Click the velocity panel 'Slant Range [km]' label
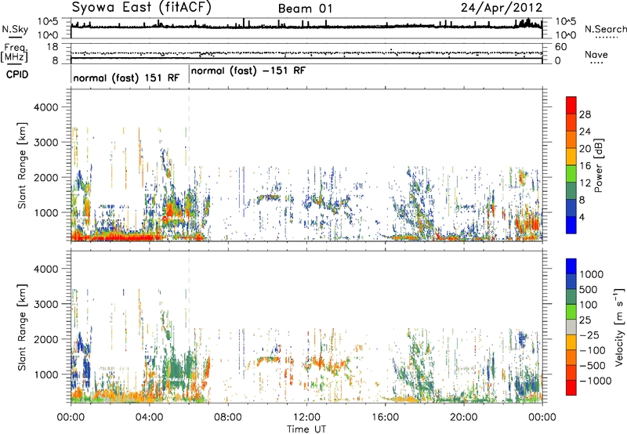Screen dimensions: 627x434 [22, 327]
